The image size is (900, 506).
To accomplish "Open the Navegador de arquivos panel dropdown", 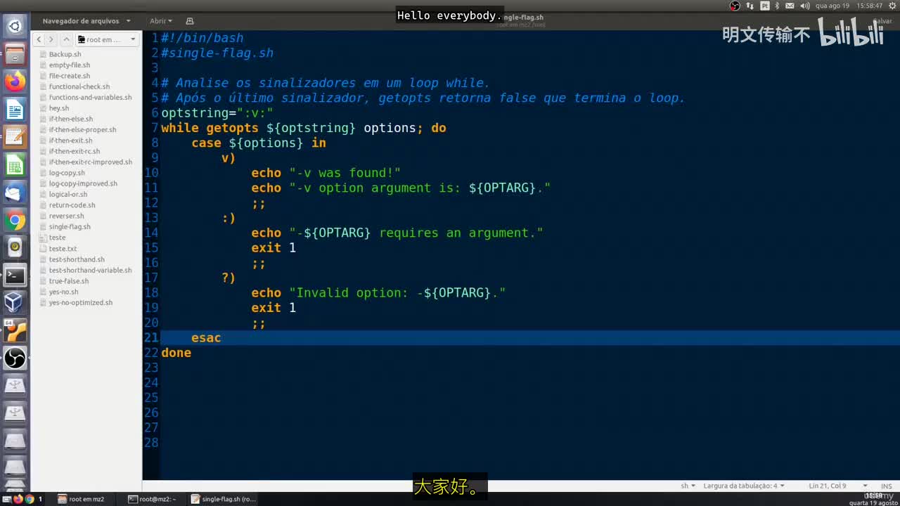I will coord(86,21).
